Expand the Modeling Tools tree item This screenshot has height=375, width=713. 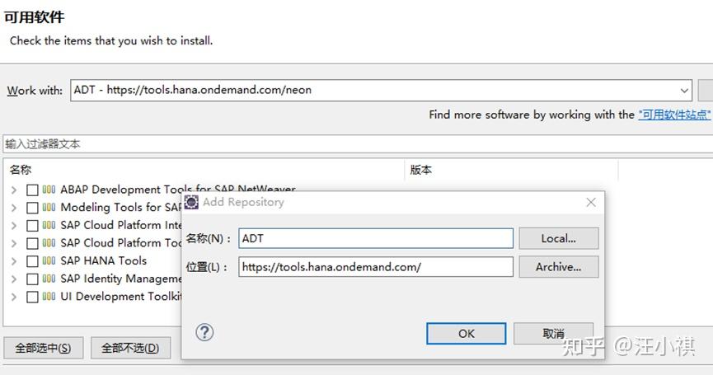pos(13,208)
